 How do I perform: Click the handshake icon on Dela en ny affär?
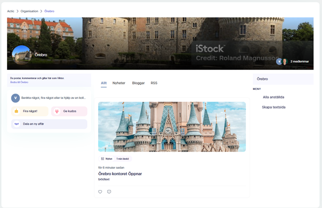(x=17, y=124)
